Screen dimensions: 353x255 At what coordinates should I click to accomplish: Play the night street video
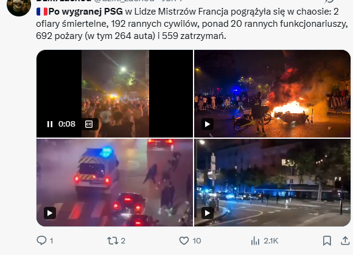tap(208, 213)
